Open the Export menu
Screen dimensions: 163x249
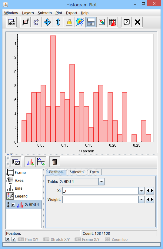72,13
